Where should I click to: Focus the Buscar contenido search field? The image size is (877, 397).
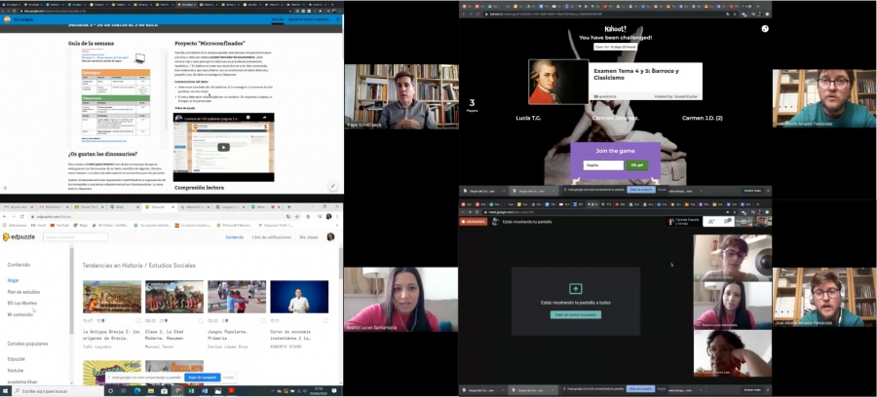point(75,237)
